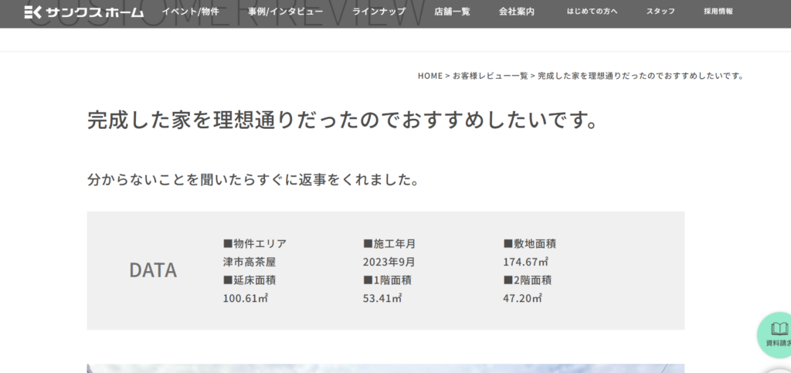Click the 採用情報 header link
The height and width of the screenshot is (373, 791).
tap(718, 12)
